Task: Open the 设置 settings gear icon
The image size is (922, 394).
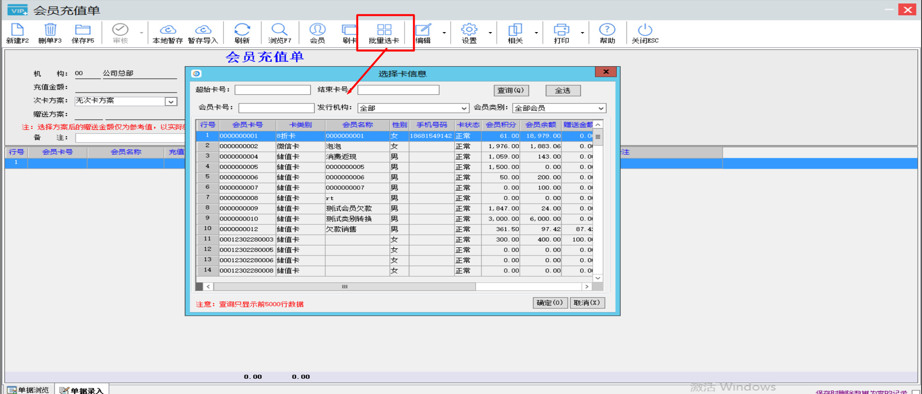Action: 469,30
